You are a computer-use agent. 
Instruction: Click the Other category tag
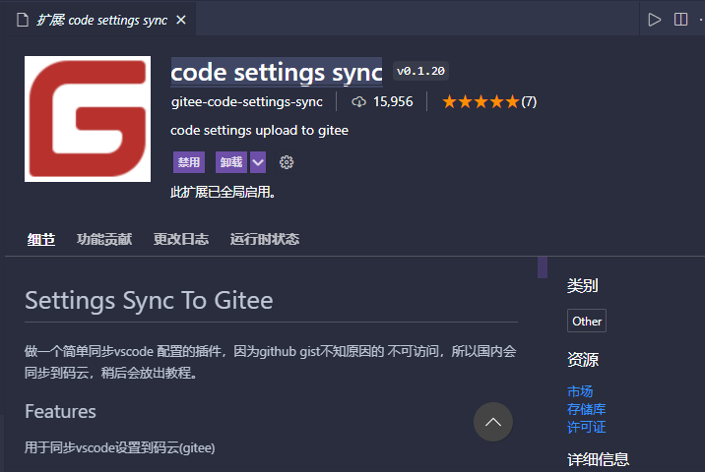(x=587, y=321)
